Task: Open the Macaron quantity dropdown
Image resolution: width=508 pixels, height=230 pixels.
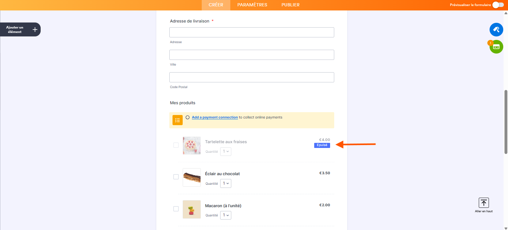Action: [226, 215]
